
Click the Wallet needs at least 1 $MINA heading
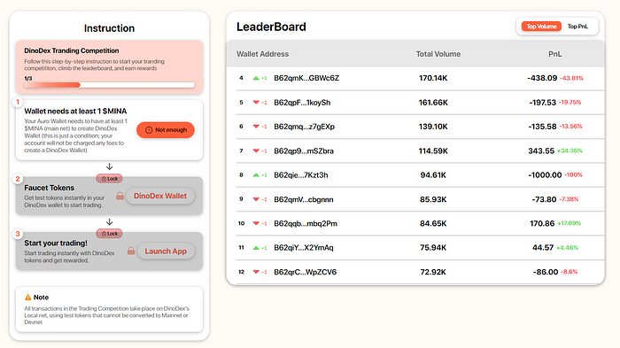[75, 111]
